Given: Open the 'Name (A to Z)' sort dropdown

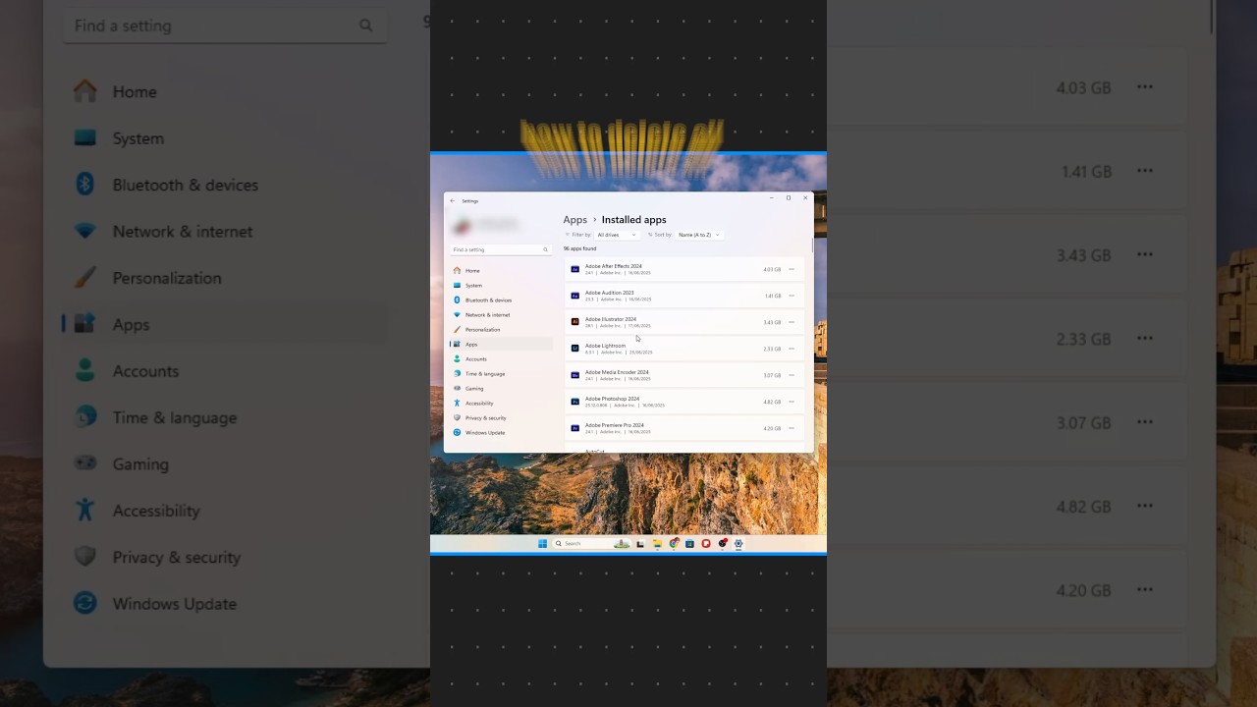Looking at the screenshot, I should (x=698, y=235).
